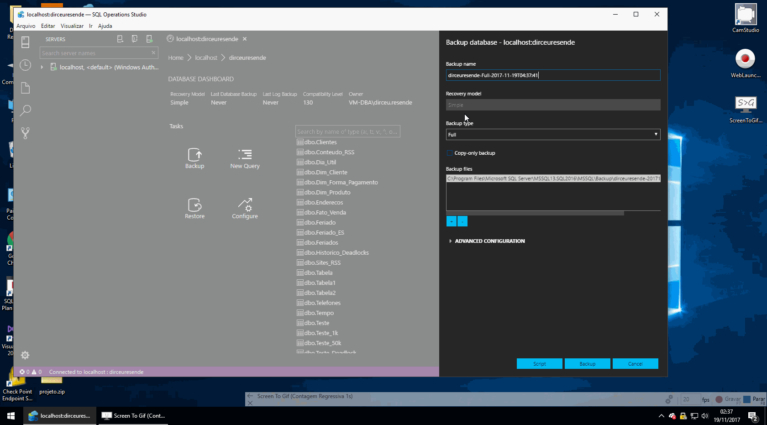Click the New Connection icon in Servers
Image resolution: width=767 pixels, height=425 pixels.
[120, 39]
